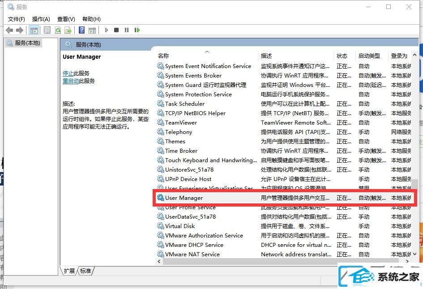This screenshot has width=423, height=289.
Task: Open the Help toolbar icon
Action: coord(82,30)
